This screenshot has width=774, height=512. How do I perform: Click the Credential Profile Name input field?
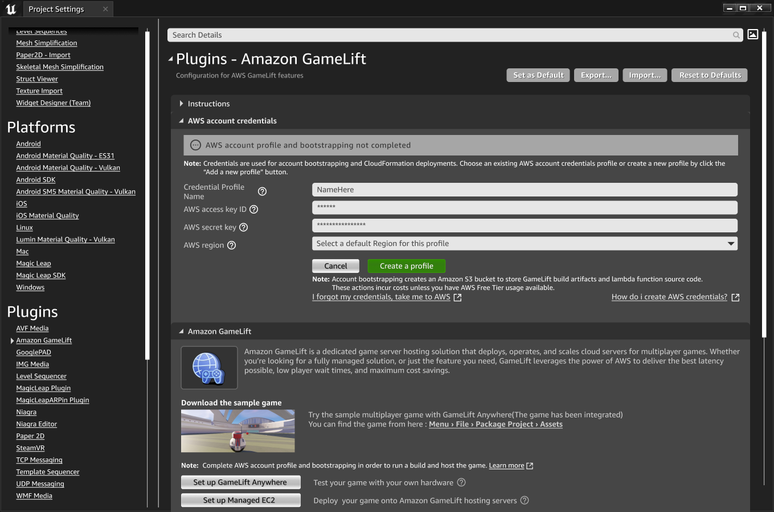(x=524, y=190)
